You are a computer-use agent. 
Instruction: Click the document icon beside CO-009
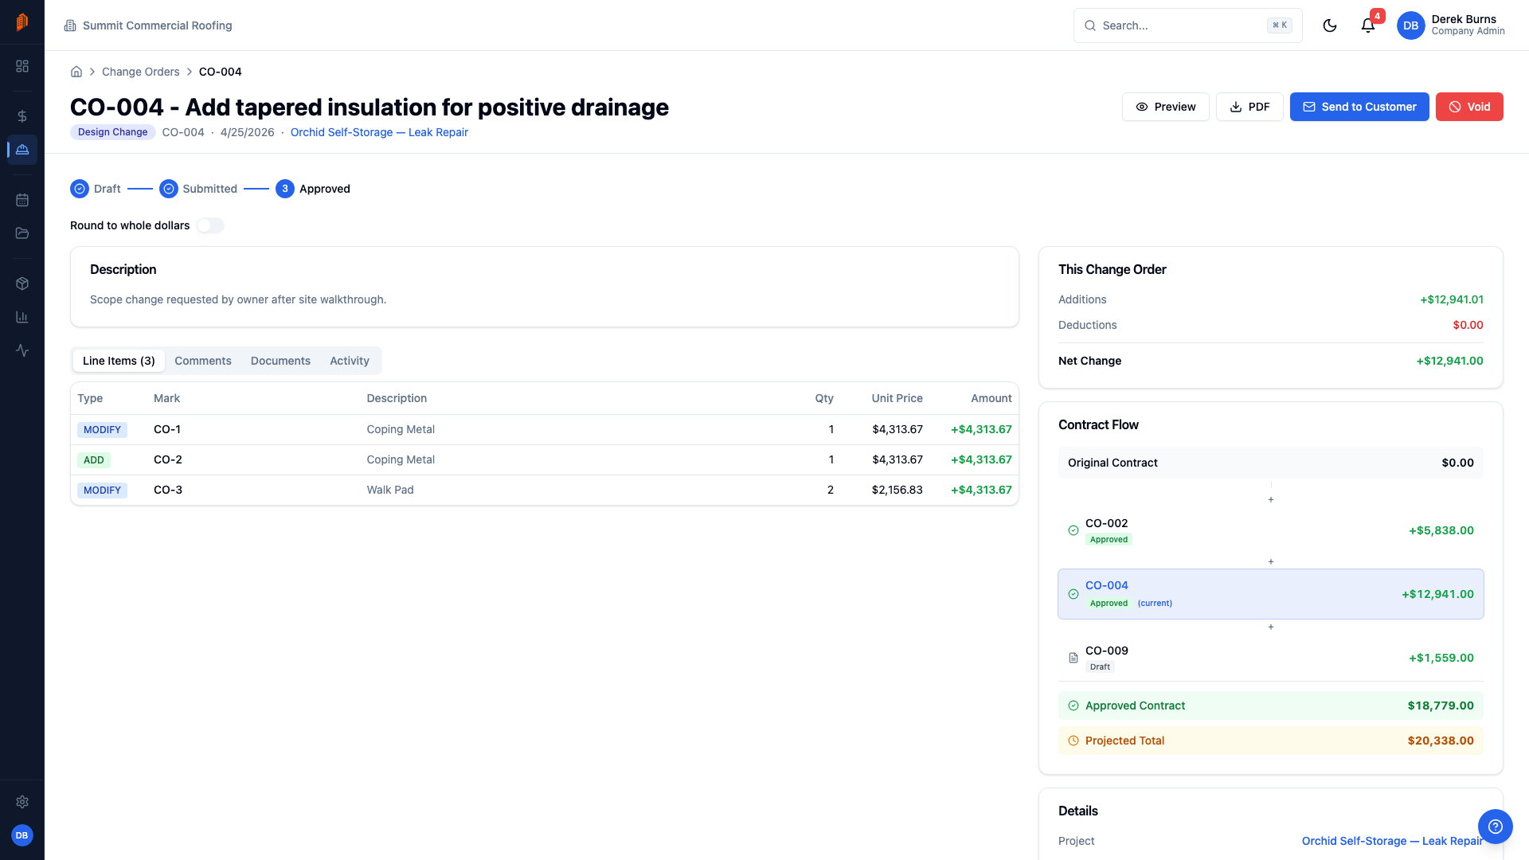coord(1073,658)
